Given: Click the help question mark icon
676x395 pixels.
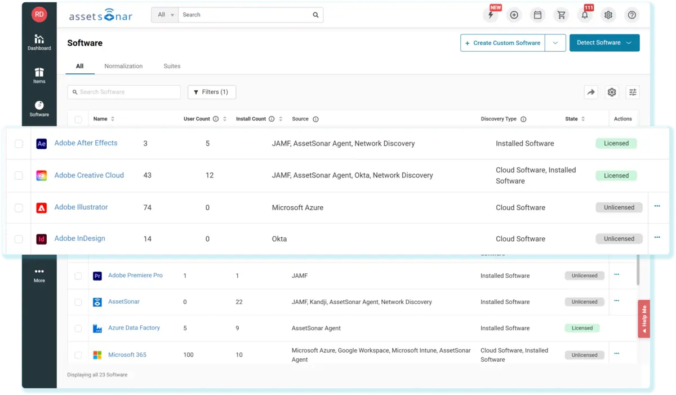Looking at the screenshot, I should point(632,15).
